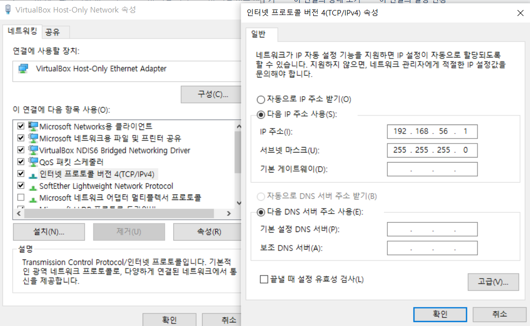Click the horizontal scrollbar thumb of the list
This screenshot has height=326, width=530.
[x=119, y=213]
